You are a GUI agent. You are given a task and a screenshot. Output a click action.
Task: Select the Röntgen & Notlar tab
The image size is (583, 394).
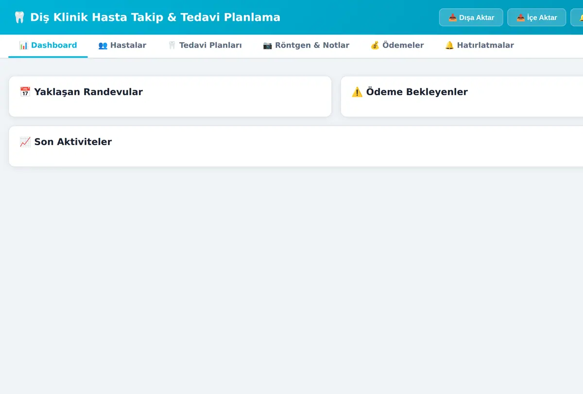coord(306,45)
